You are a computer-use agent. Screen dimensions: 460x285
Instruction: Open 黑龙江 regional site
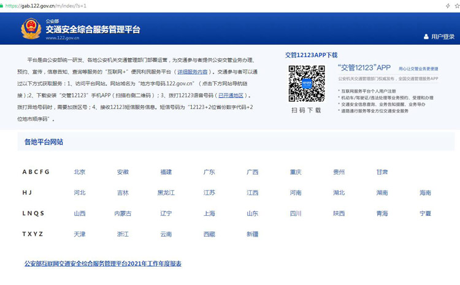166,193
